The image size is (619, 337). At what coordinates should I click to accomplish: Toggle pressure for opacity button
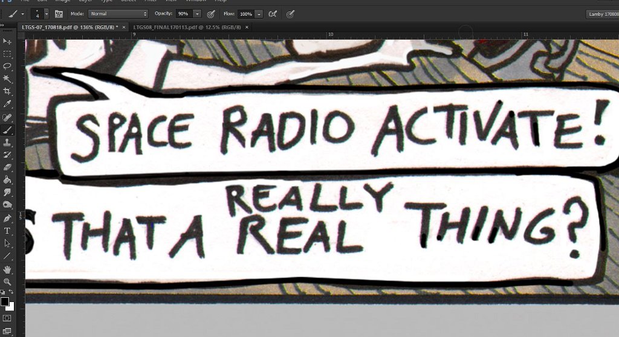tap(211, 13)
